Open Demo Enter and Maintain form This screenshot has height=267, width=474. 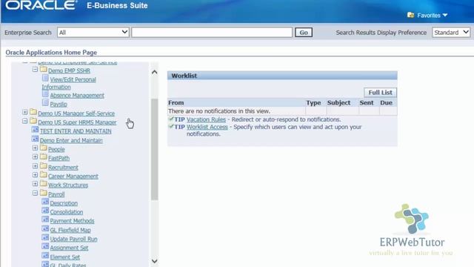click(71, 140)
